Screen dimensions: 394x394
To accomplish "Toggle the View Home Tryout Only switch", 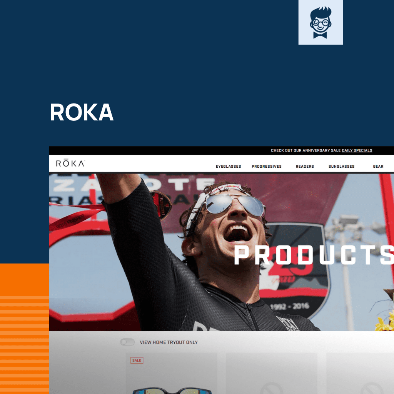I will [x=127, y=342].
